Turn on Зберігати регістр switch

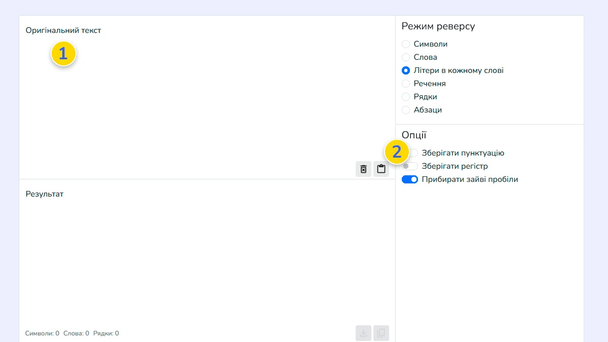point(410,166)
